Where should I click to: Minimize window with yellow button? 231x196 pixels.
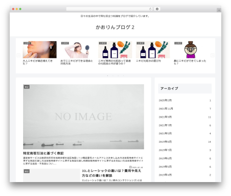tap(17, 9)
